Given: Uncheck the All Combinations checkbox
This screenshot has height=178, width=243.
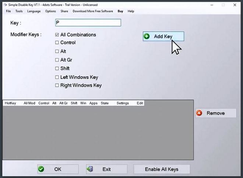Looking at the screenshot, I should pyautogui.click(x=57, y=34).
